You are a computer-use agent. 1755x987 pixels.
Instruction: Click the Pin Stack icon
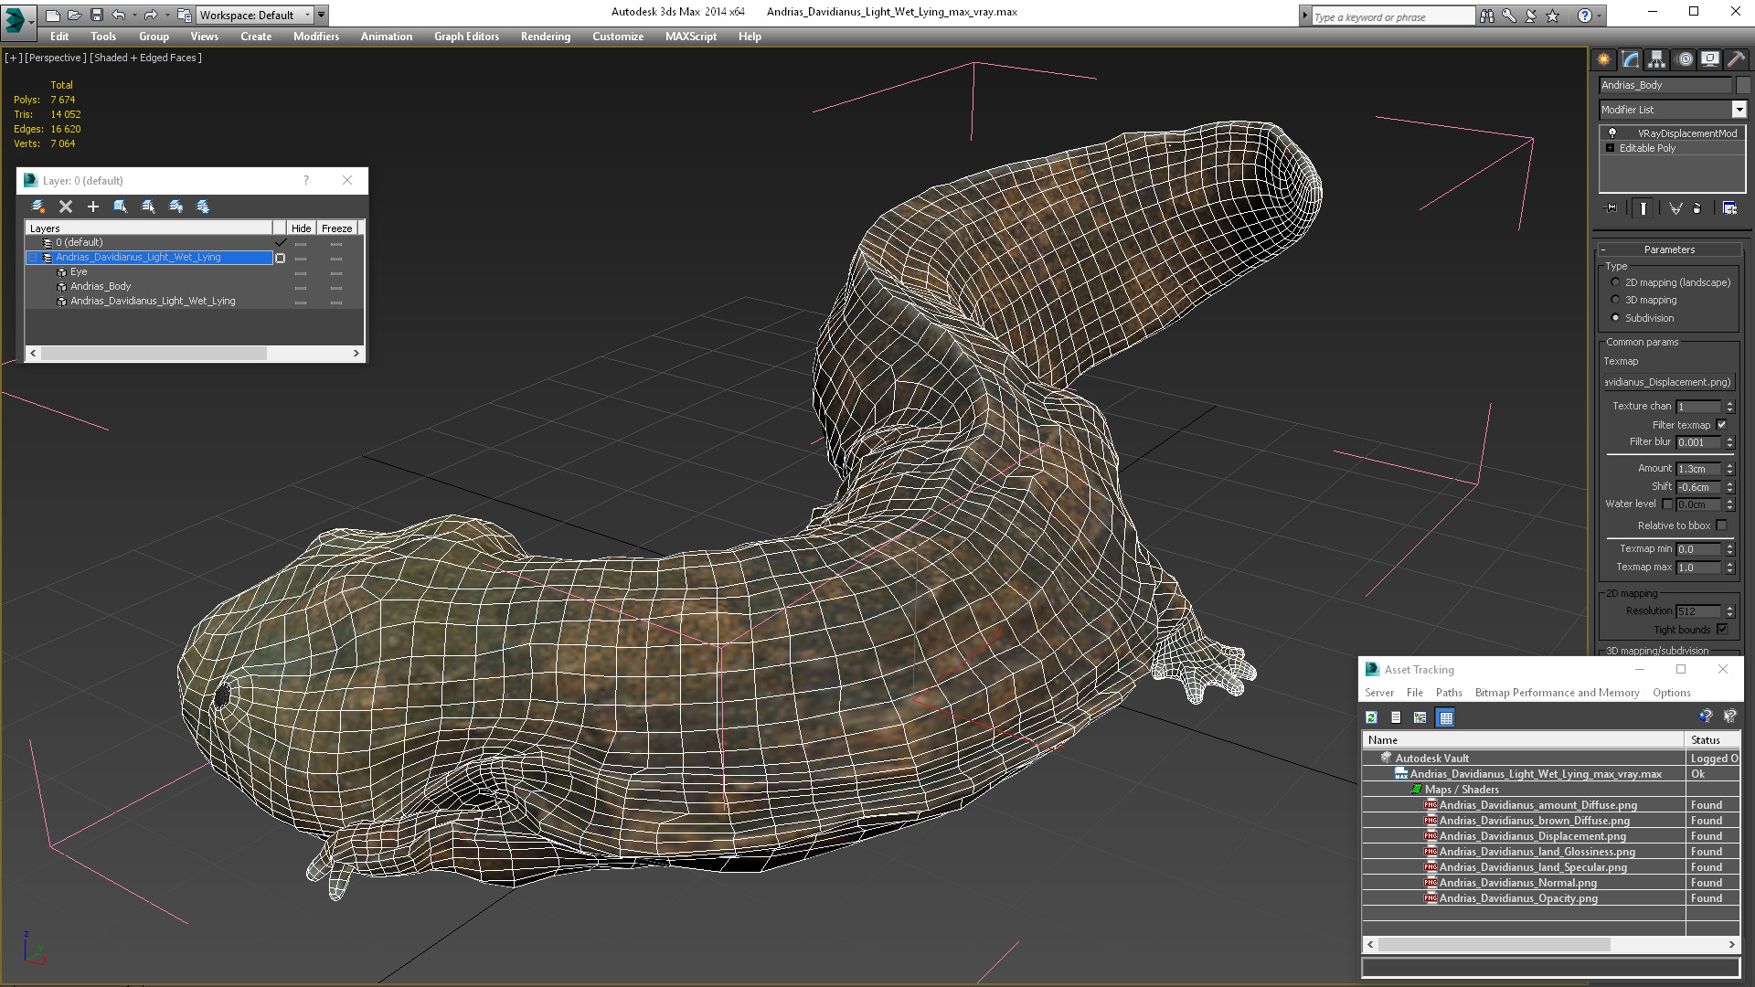pos(1611,208)
